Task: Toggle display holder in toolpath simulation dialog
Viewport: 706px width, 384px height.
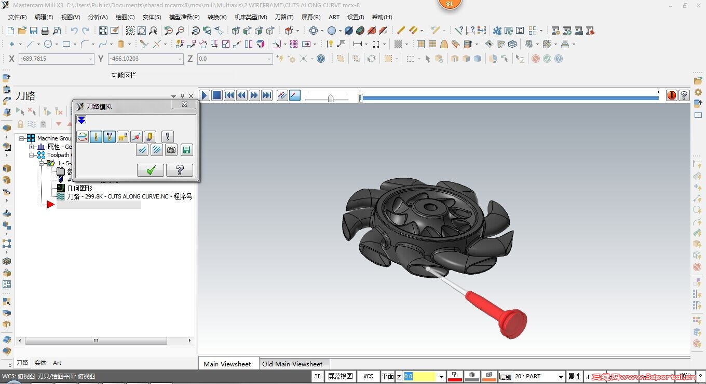Action: (x=110, y=137)
